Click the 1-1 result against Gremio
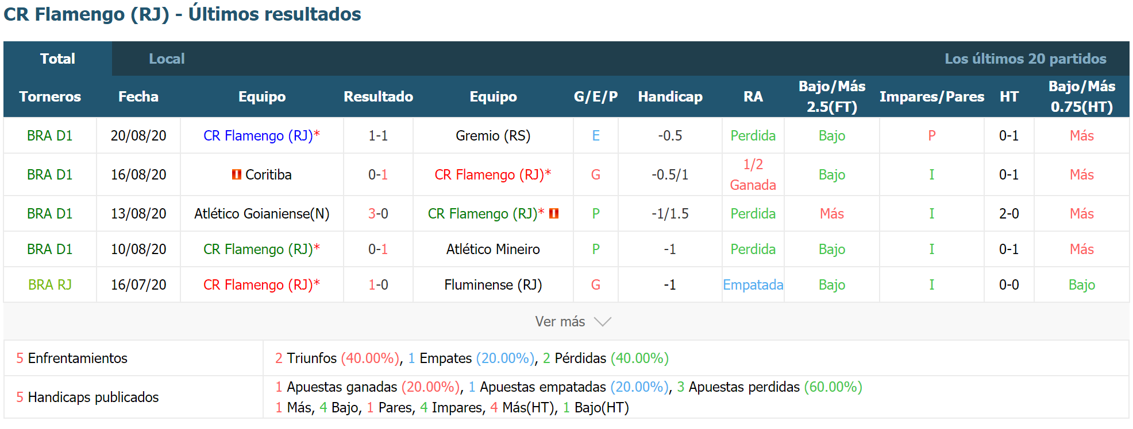The image size is (1133, 429). tap(378, 135)
